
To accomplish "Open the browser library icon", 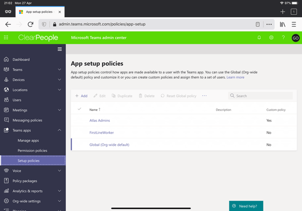I will pos(283,24).
